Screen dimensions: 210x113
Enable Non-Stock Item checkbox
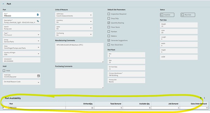(x=109, y=45)
